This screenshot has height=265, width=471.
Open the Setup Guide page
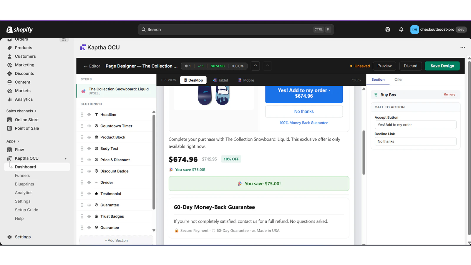(x=26, y=210)
